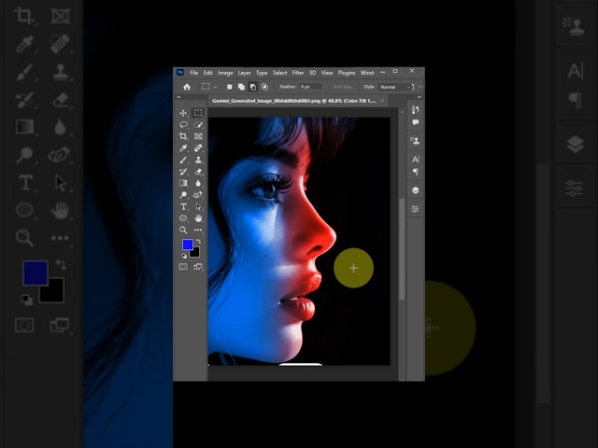598x448 pixels.
Task: Open the 3D menu
Action: pos(313,73)
